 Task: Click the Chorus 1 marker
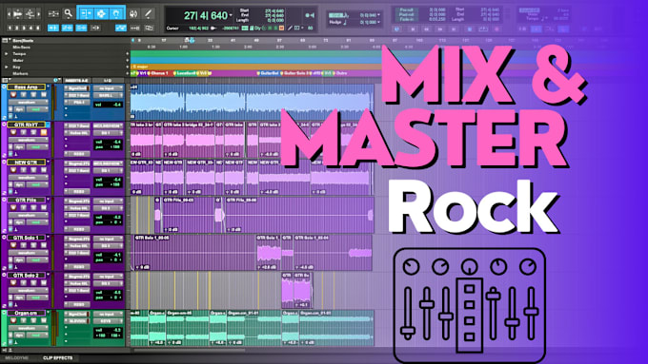coord(159,73)
